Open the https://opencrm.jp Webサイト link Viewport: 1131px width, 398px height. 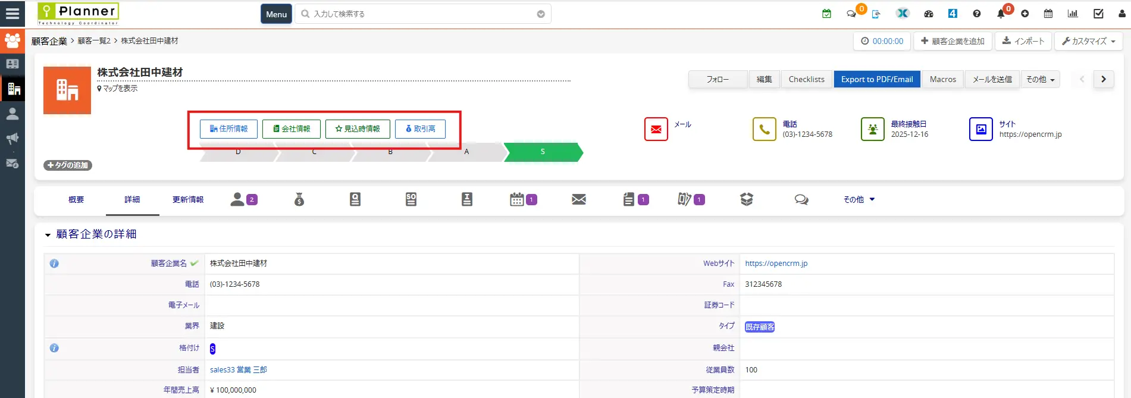776,263
